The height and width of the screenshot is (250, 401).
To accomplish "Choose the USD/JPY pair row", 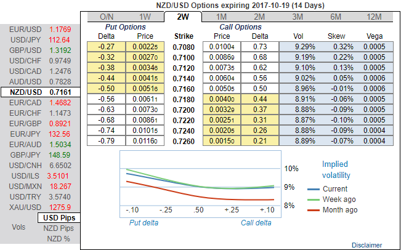I will pyautogui.click(x=39, y=39).
